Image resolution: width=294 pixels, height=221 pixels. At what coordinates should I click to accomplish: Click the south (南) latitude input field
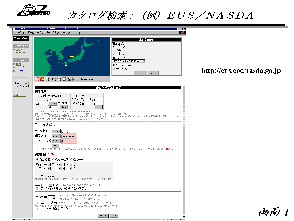tap(52, 107)
